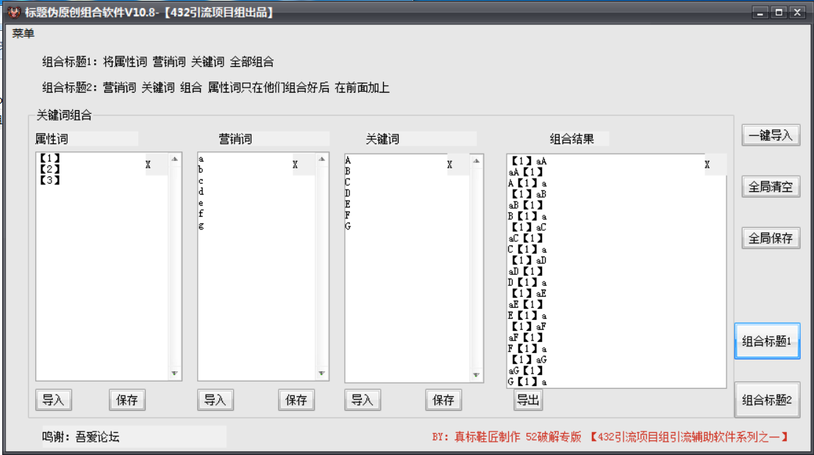This screenshot has height=455, width=814.
Task: Click result line C【1】a
Action: [527, 249]
